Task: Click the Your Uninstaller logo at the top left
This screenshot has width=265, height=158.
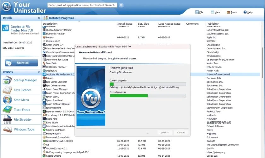Action: (6, 7)
